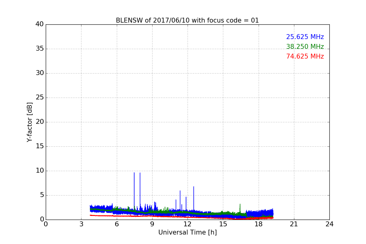The width and height of the screenshot is (366, 244).
Task: Click the y-axis tick label 40
Action: [40, 24]
